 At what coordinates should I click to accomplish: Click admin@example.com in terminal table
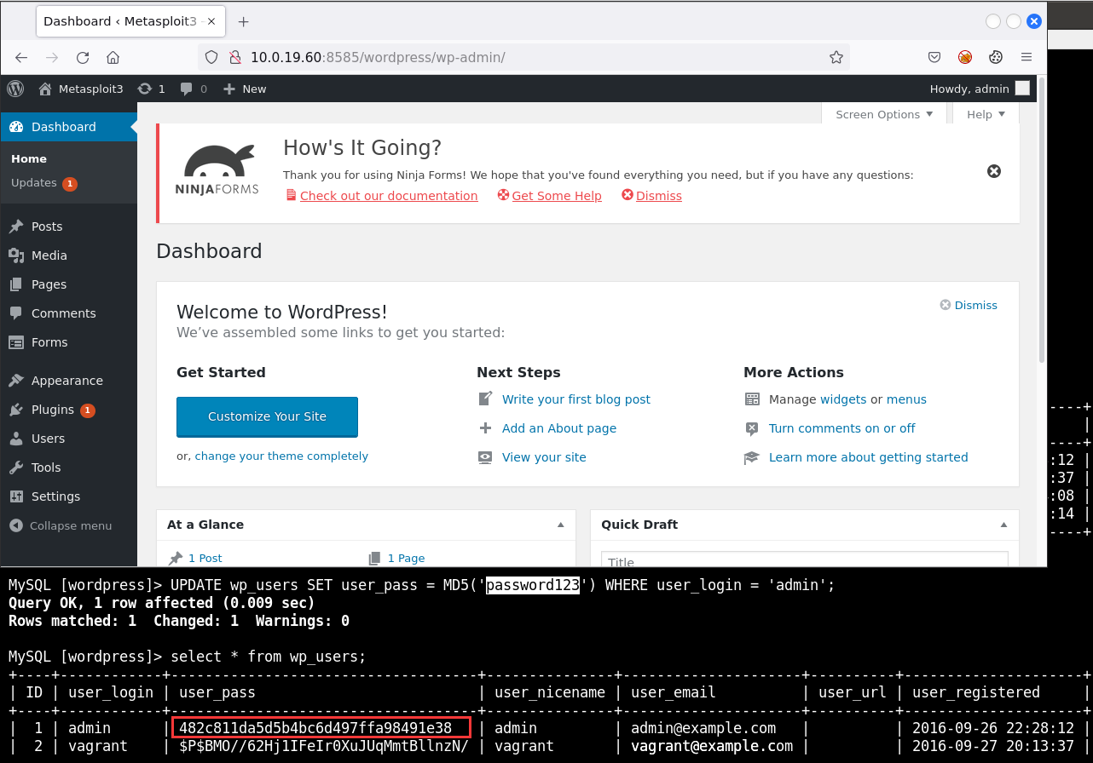click(x=703, y=728)
